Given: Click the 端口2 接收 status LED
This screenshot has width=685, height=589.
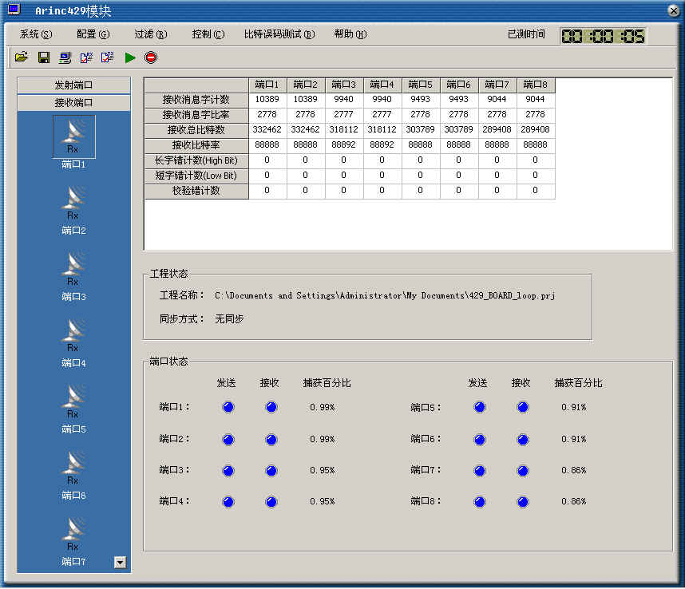Looking at the screenshot, I should click(271, 439).
